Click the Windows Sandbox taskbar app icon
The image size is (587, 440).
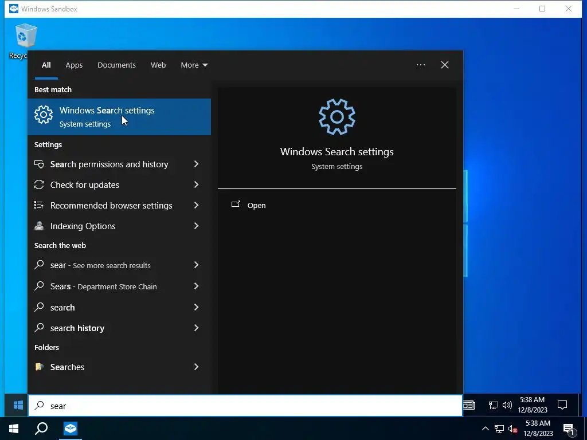pyautogui.click(x=71, y=429)
